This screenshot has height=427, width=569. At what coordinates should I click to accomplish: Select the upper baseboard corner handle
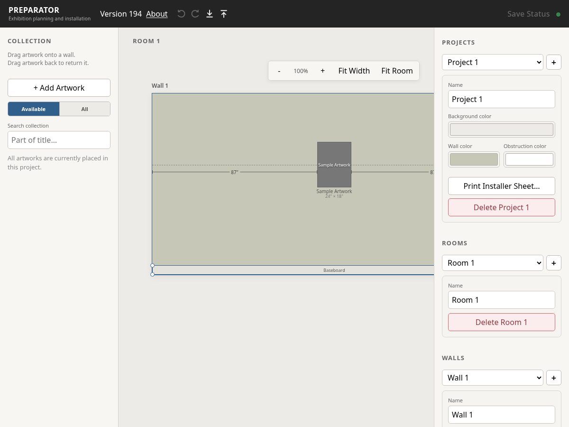(x=152, y=265)
